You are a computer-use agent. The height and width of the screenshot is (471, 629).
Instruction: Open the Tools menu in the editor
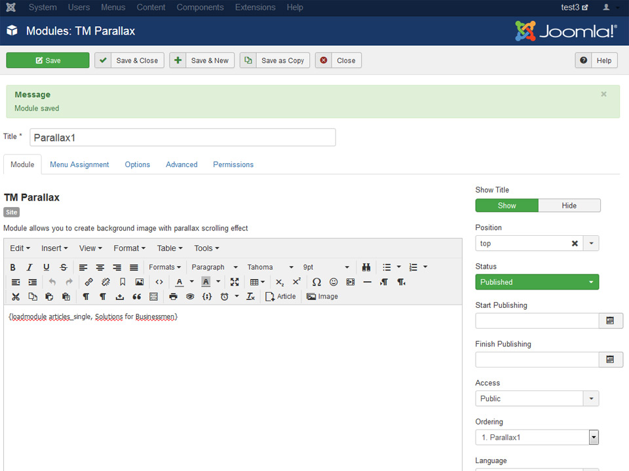coord(206,248)
